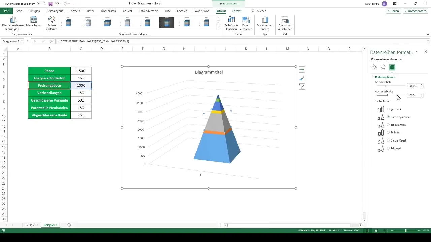Open series options bar chart tab
Screen dimensions: 431x242
coord(392,67)
